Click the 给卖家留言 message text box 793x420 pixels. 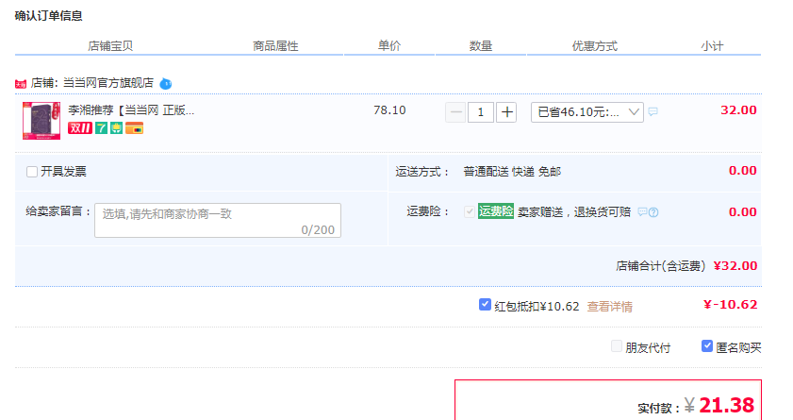point(218,220)
